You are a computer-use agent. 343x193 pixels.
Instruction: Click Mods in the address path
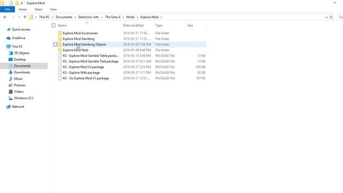pos(130,17)
